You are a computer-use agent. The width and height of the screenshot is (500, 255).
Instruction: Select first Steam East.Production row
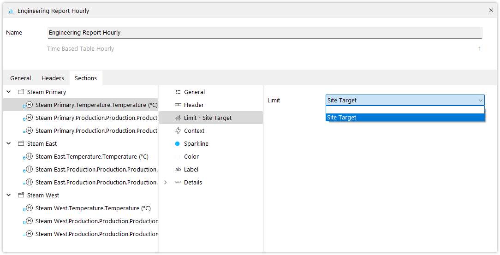81,169
